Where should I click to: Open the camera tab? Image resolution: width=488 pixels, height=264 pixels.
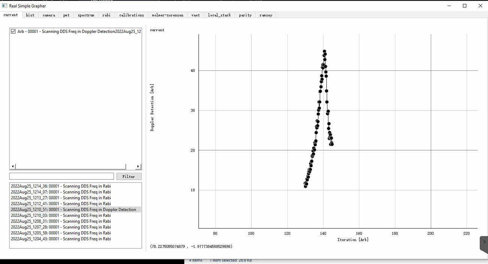click(x=49, y=15)
